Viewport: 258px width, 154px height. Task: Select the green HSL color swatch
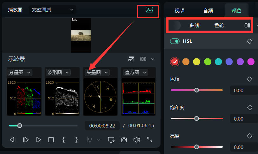(x=208, y=62)
